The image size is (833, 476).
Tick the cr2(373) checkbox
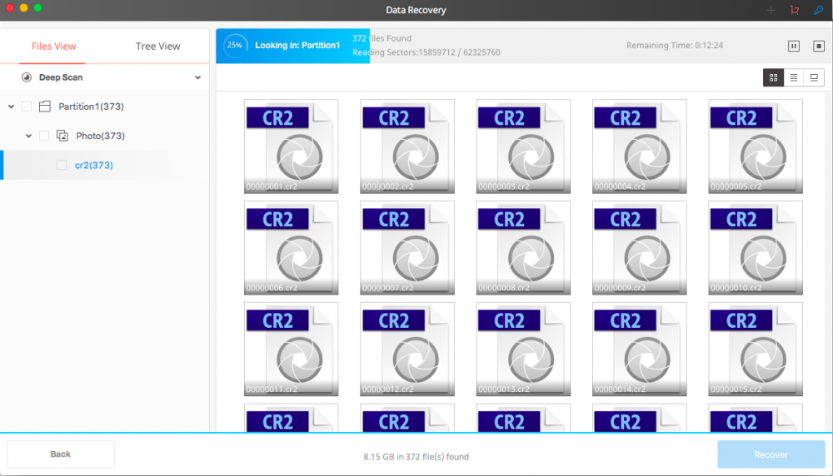coord(62,166)
